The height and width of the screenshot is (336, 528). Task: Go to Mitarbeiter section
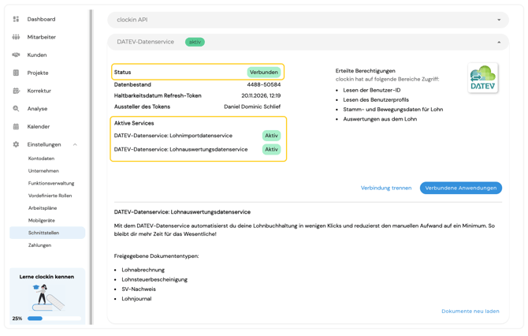[42, 37]
